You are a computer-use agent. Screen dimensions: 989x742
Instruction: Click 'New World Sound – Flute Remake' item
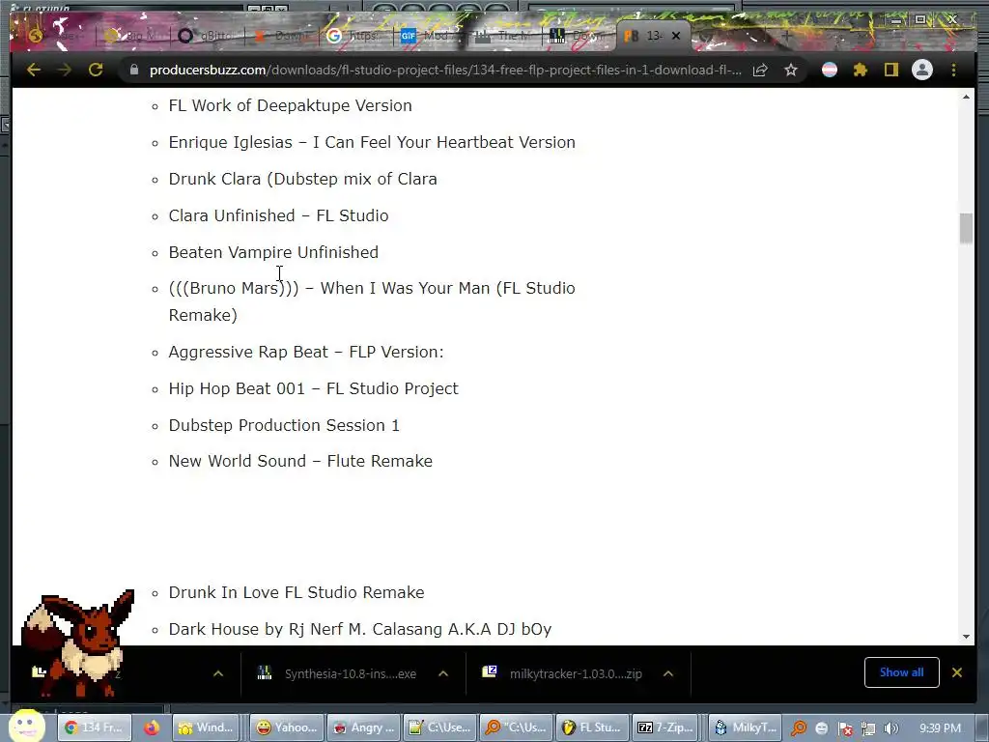click(x=300, y=461)
